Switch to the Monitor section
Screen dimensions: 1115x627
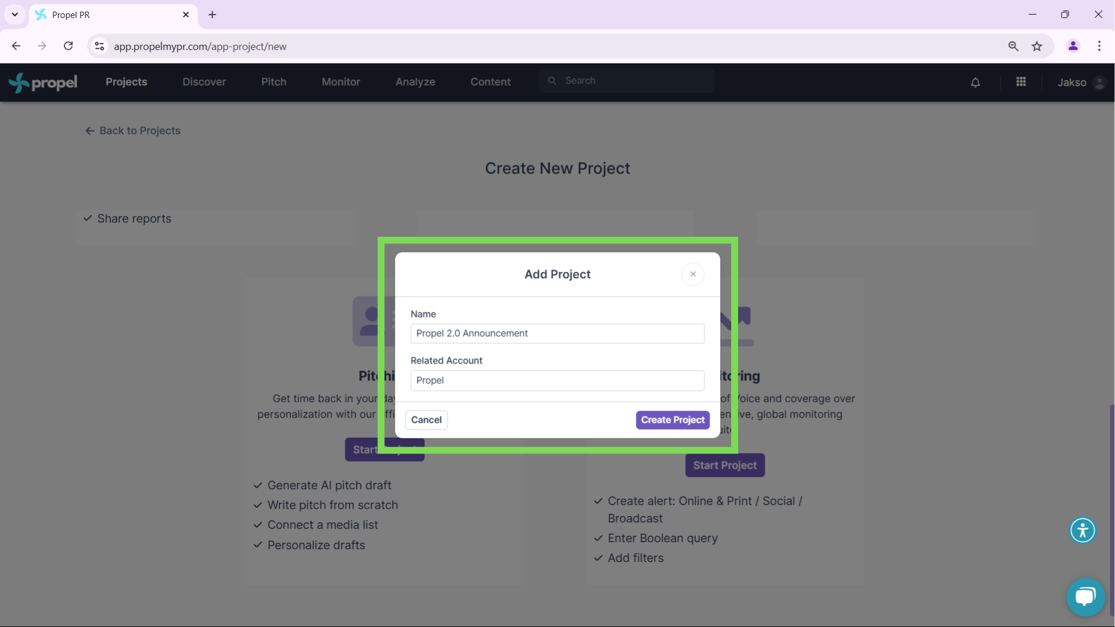click(x=341, y=82)
